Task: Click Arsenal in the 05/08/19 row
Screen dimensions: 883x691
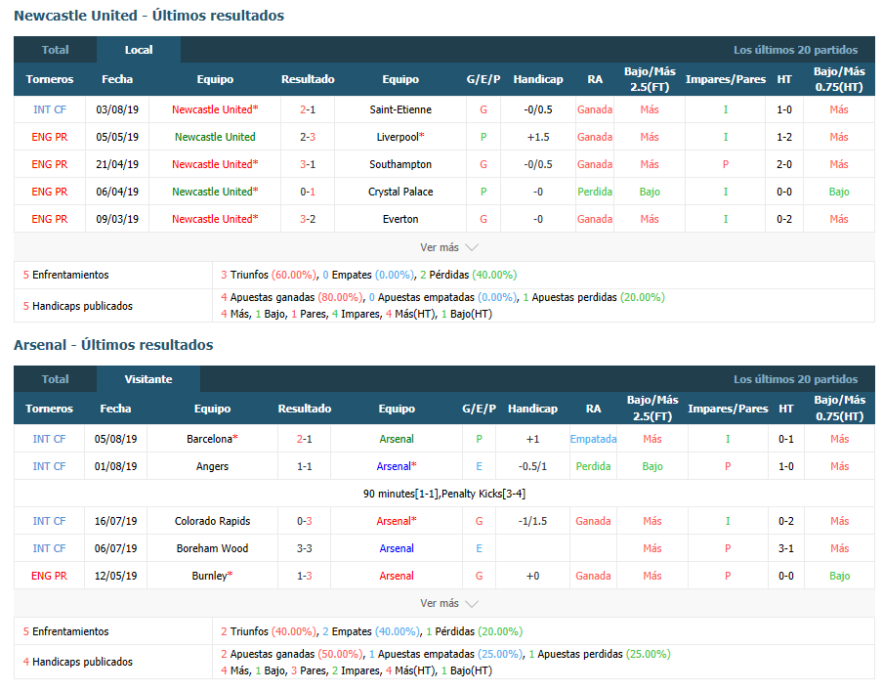Action: 397,439
